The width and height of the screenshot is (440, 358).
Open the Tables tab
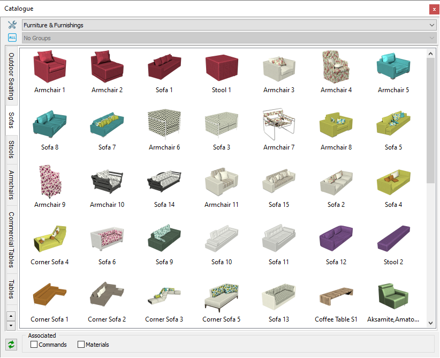tap(11, 289)
